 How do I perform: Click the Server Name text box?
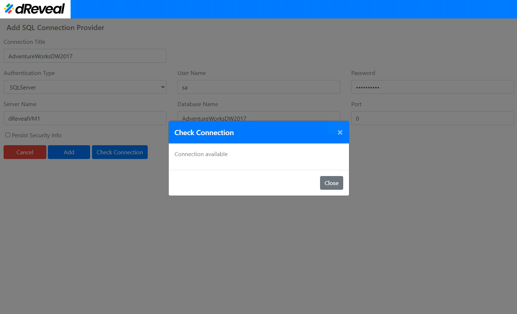(85, 118)
